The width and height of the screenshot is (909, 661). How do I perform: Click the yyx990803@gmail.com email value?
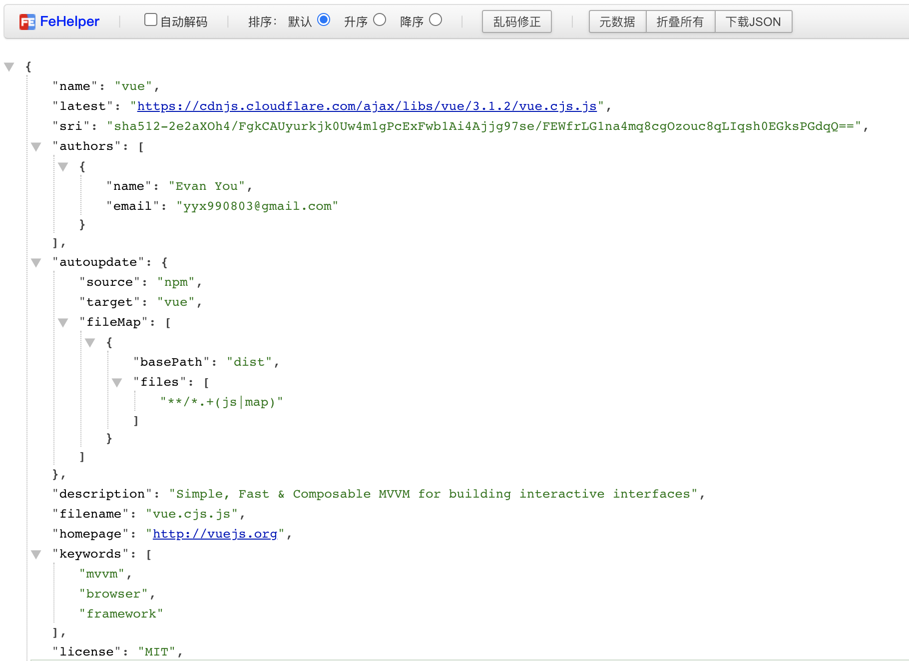tap(257, 206)
